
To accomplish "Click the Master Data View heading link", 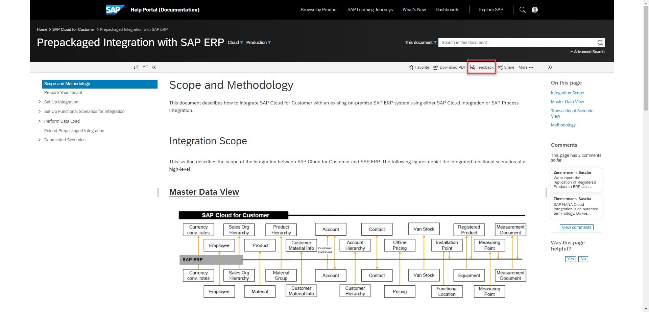I will coord(204,192).
